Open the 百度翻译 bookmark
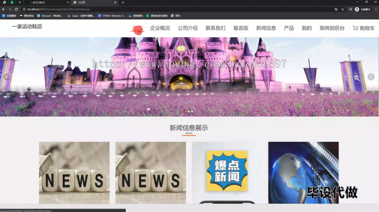This screenshot has width=379, height=212. pos(9,16)
